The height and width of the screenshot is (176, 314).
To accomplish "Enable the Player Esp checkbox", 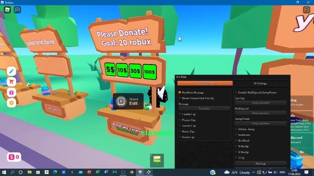I will pyautogui.click(x=180, y=120).
